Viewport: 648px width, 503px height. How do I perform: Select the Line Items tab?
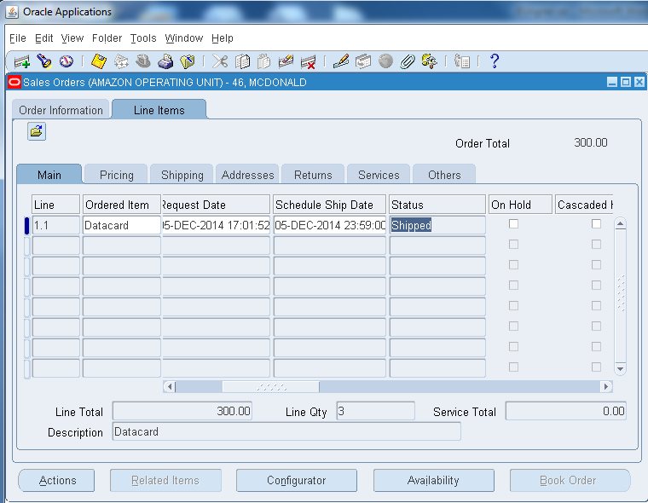coord(159,110)
